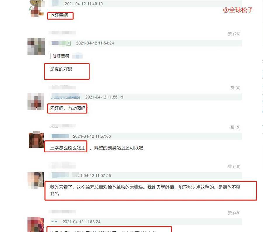Screen dimensions: 263x232
Task: Click the 赞 (5) like link
Action: click(235, 127)
